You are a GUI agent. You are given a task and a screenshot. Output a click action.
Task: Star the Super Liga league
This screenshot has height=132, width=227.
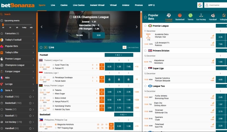click(x=145, y=68)
